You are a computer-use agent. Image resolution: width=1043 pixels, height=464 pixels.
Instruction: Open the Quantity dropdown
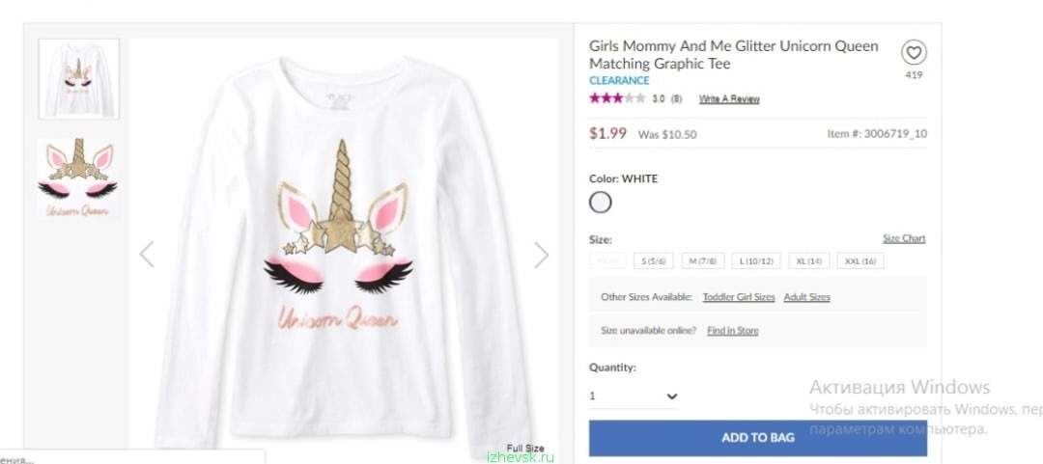(634, 396)
